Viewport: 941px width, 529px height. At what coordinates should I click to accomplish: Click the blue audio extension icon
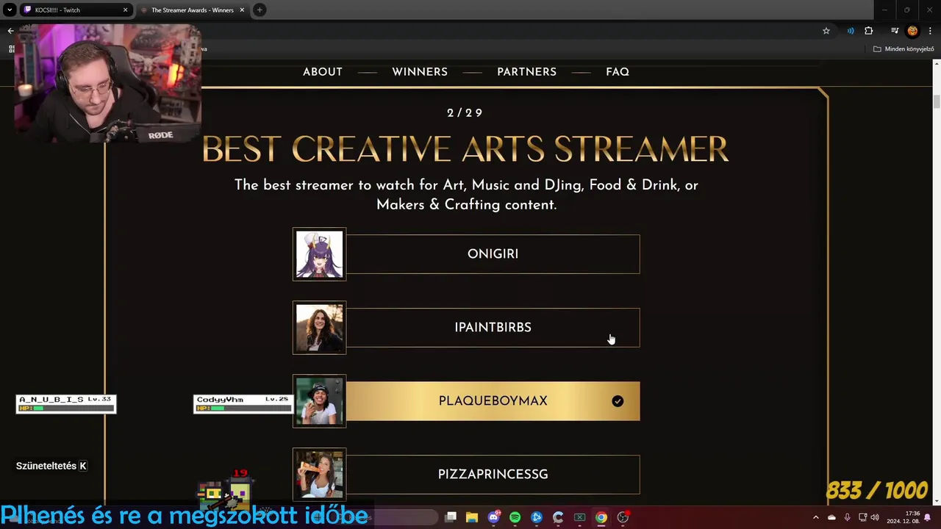tap(851, 31)
